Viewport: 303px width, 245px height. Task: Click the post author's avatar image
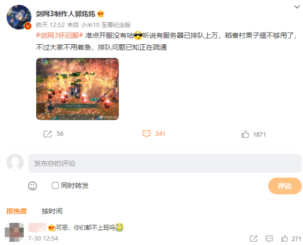[19, 17]
